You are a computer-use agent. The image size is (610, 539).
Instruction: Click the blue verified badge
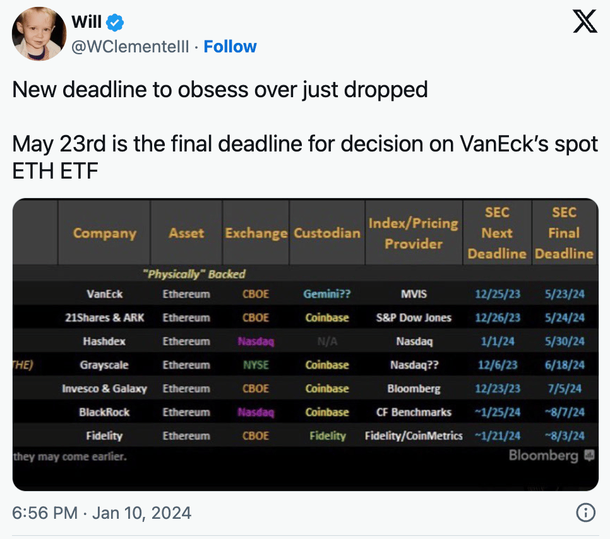click(116, 23)
